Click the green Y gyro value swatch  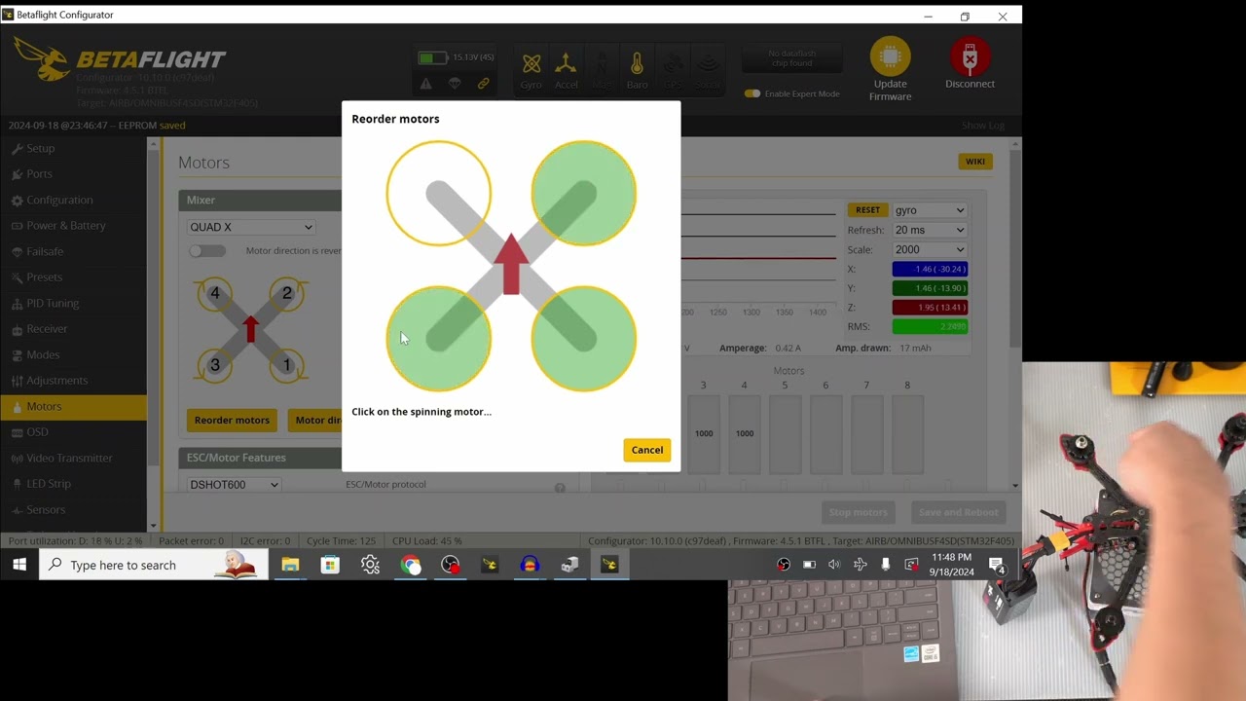pos(930,288)
